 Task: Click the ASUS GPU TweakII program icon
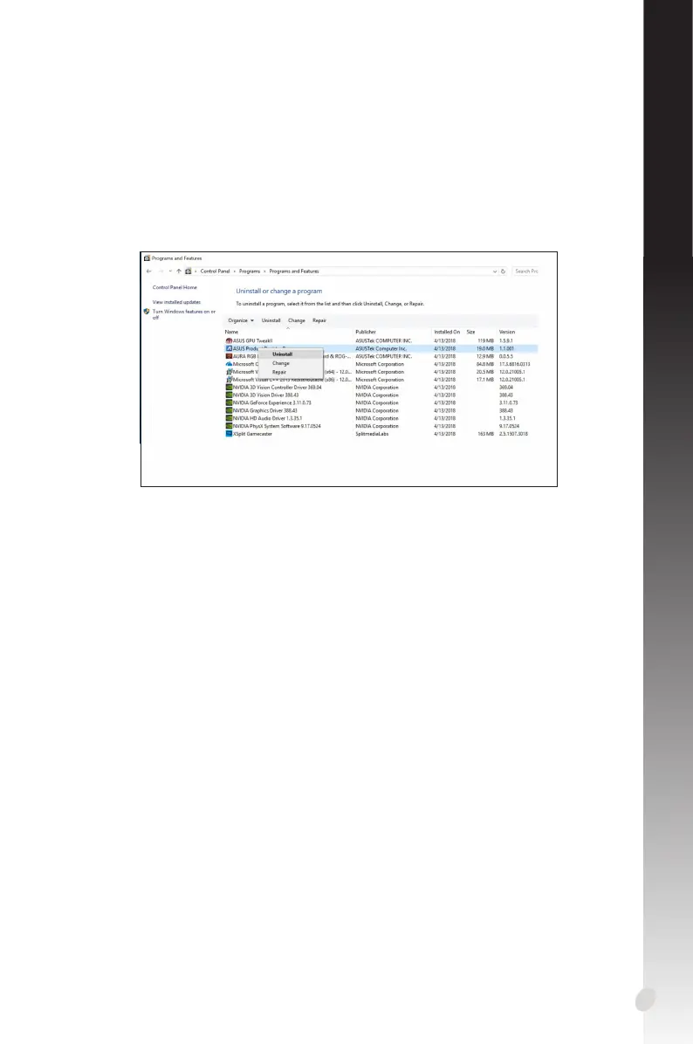(x=229, y=340)
